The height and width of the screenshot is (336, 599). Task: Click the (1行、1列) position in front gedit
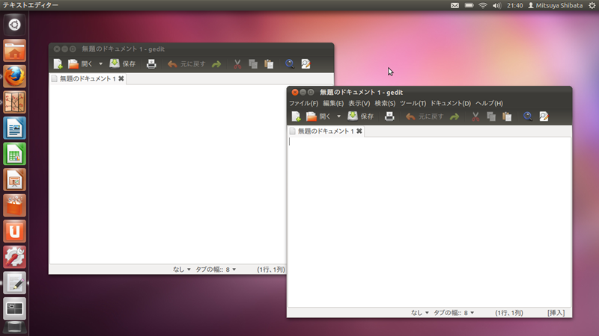pyautogui.click(x=509, y=313)
